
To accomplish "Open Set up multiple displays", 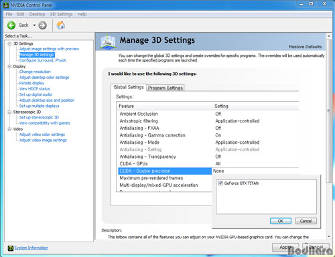I will point(39,106).
